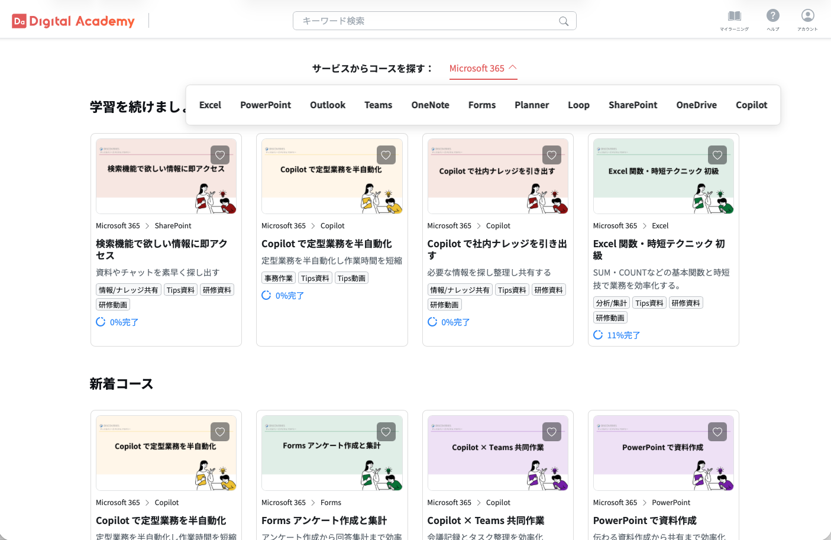
Task: Click 分析/集計 tag on Excel card
Action: tap(611, 303)
